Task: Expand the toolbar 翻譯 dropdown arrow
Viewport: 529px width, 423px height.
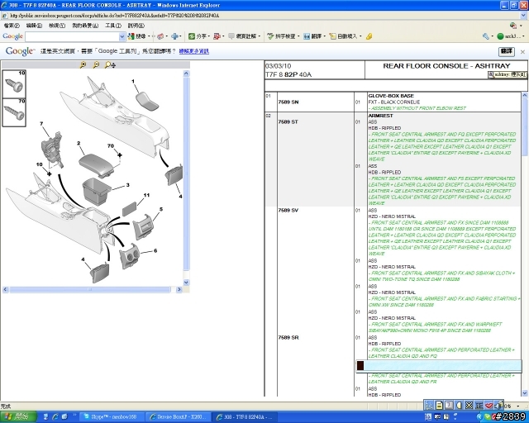Action: click(324, 36)
